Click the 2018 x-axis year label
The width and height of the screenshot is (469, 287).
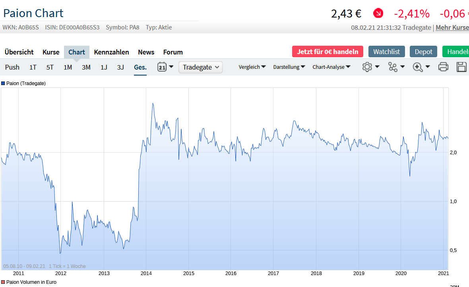click(316, 273)
